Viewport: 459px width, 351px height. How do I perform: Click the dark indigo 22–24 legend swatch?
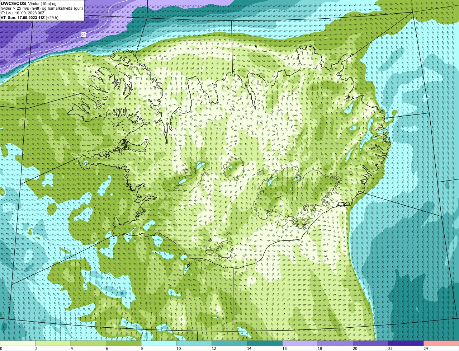406,343
